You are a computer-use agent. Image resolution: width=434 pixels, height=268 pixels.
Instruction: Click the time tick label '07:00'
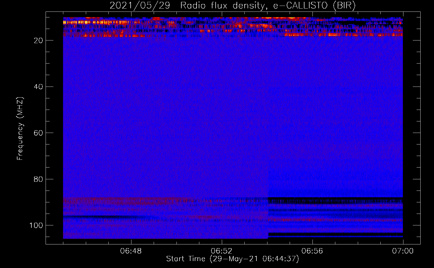pyautogui.click(x=403, y=251)
